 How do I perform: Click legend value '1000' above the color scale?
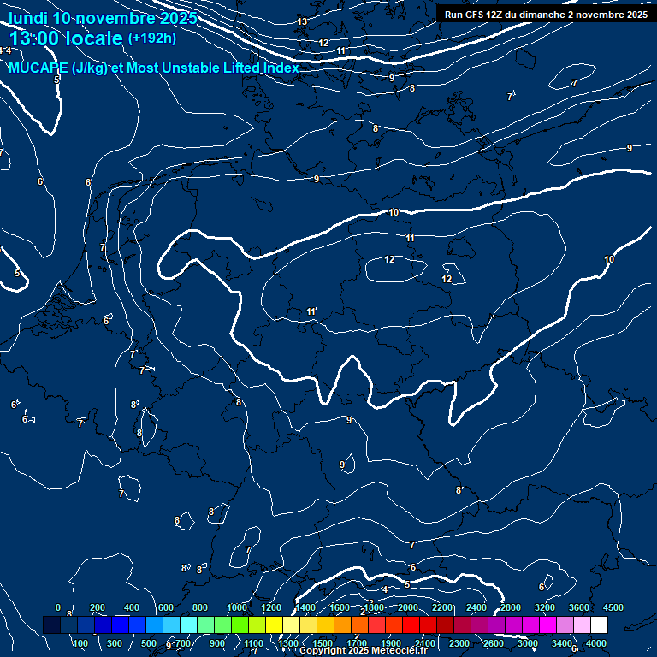[237, 607]
